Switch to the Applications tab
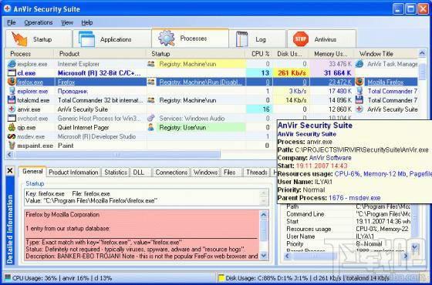The image size is (432, 285). 112,39
